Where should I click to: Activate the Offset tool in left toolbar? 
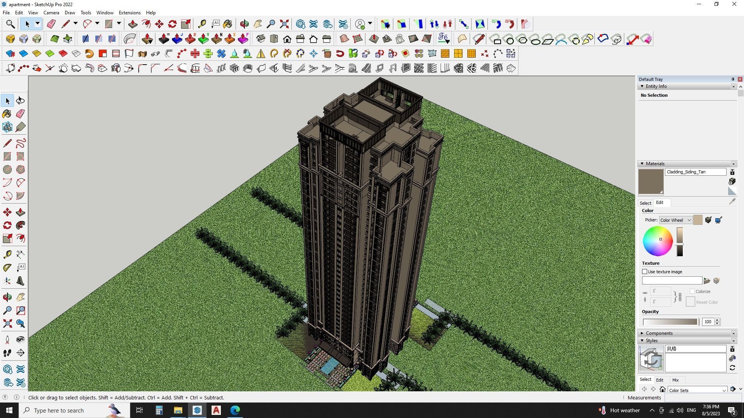click(21, 238)
